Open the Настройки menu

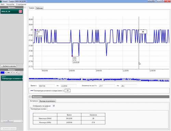pos(10,4)
